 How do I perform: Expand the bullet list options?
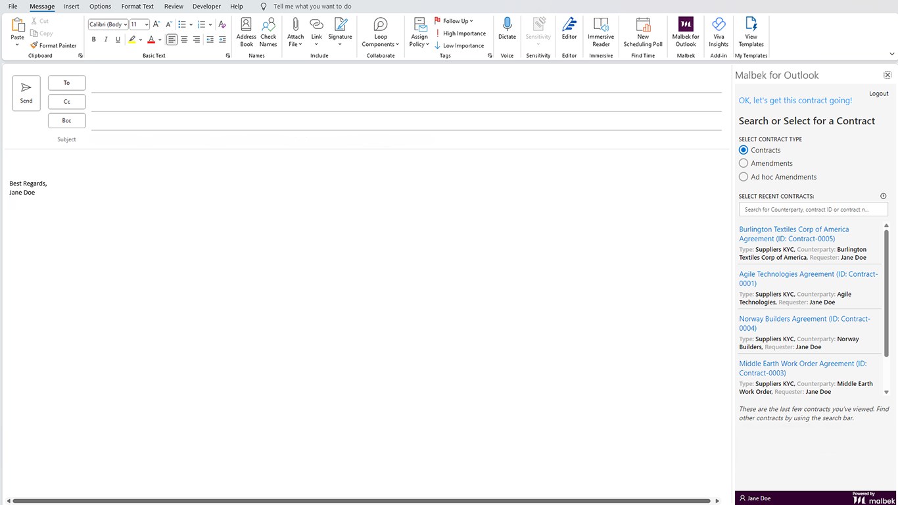(x=191, y=24)
